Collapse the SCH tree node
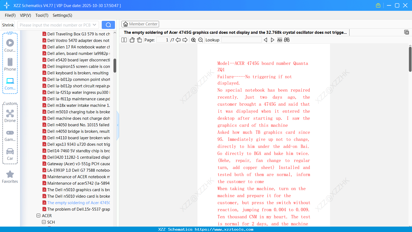The image size is (412, 232). click(x=44, y=222)
